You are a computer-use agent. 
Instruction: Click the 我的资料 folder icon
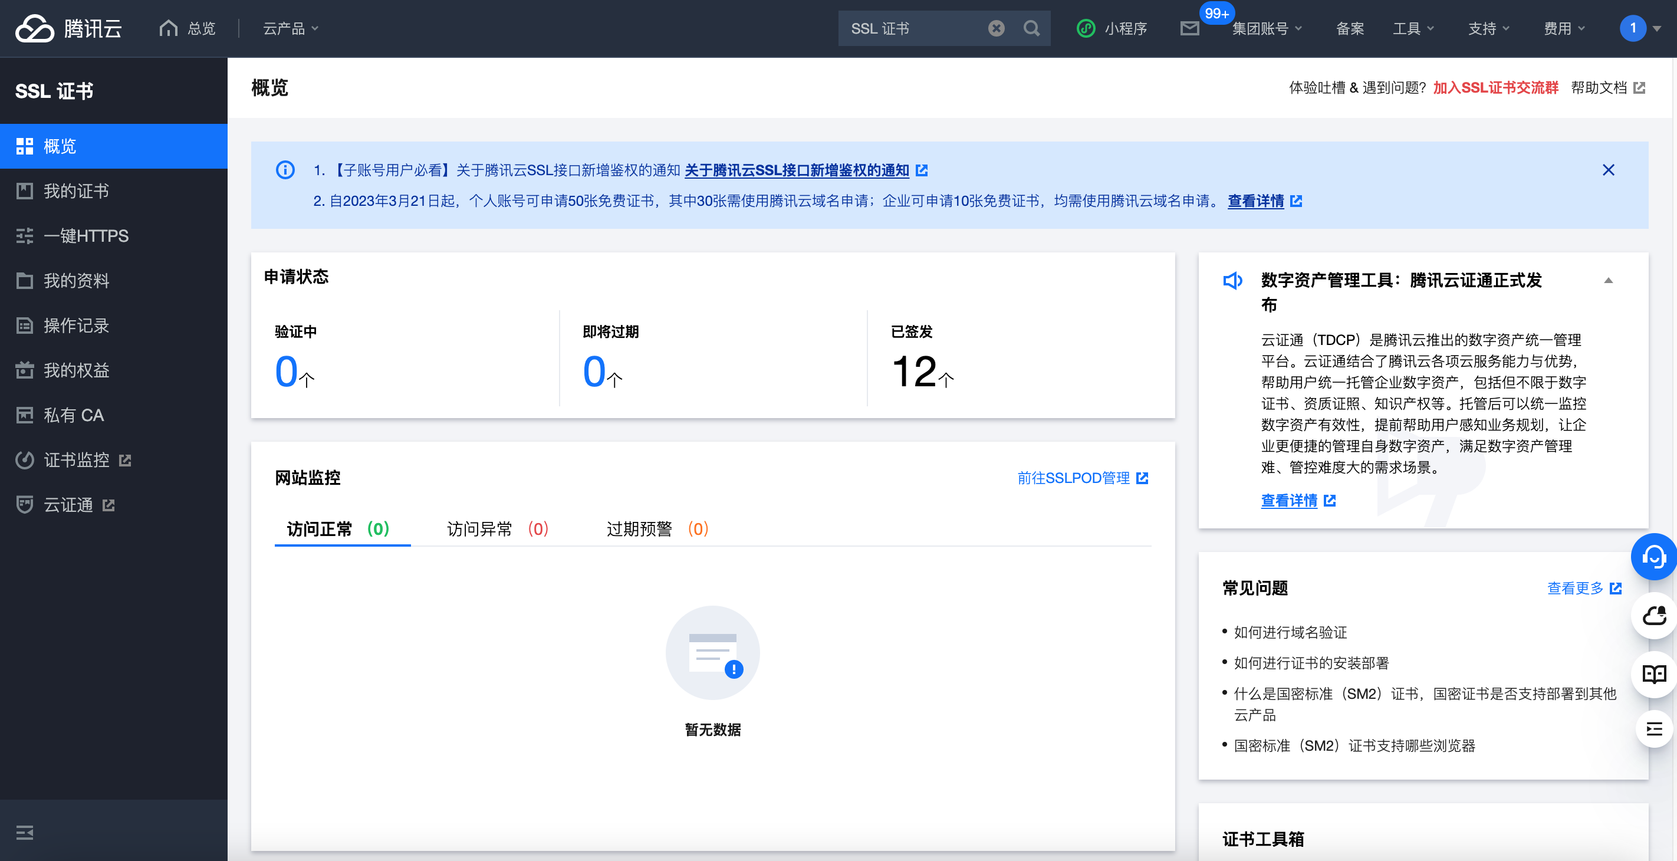[25, 281]
